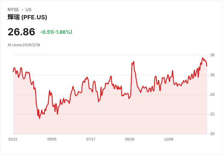Click the 22 y-axis label
This screenshot has height=155, width=223.
[x=212, y=114]
